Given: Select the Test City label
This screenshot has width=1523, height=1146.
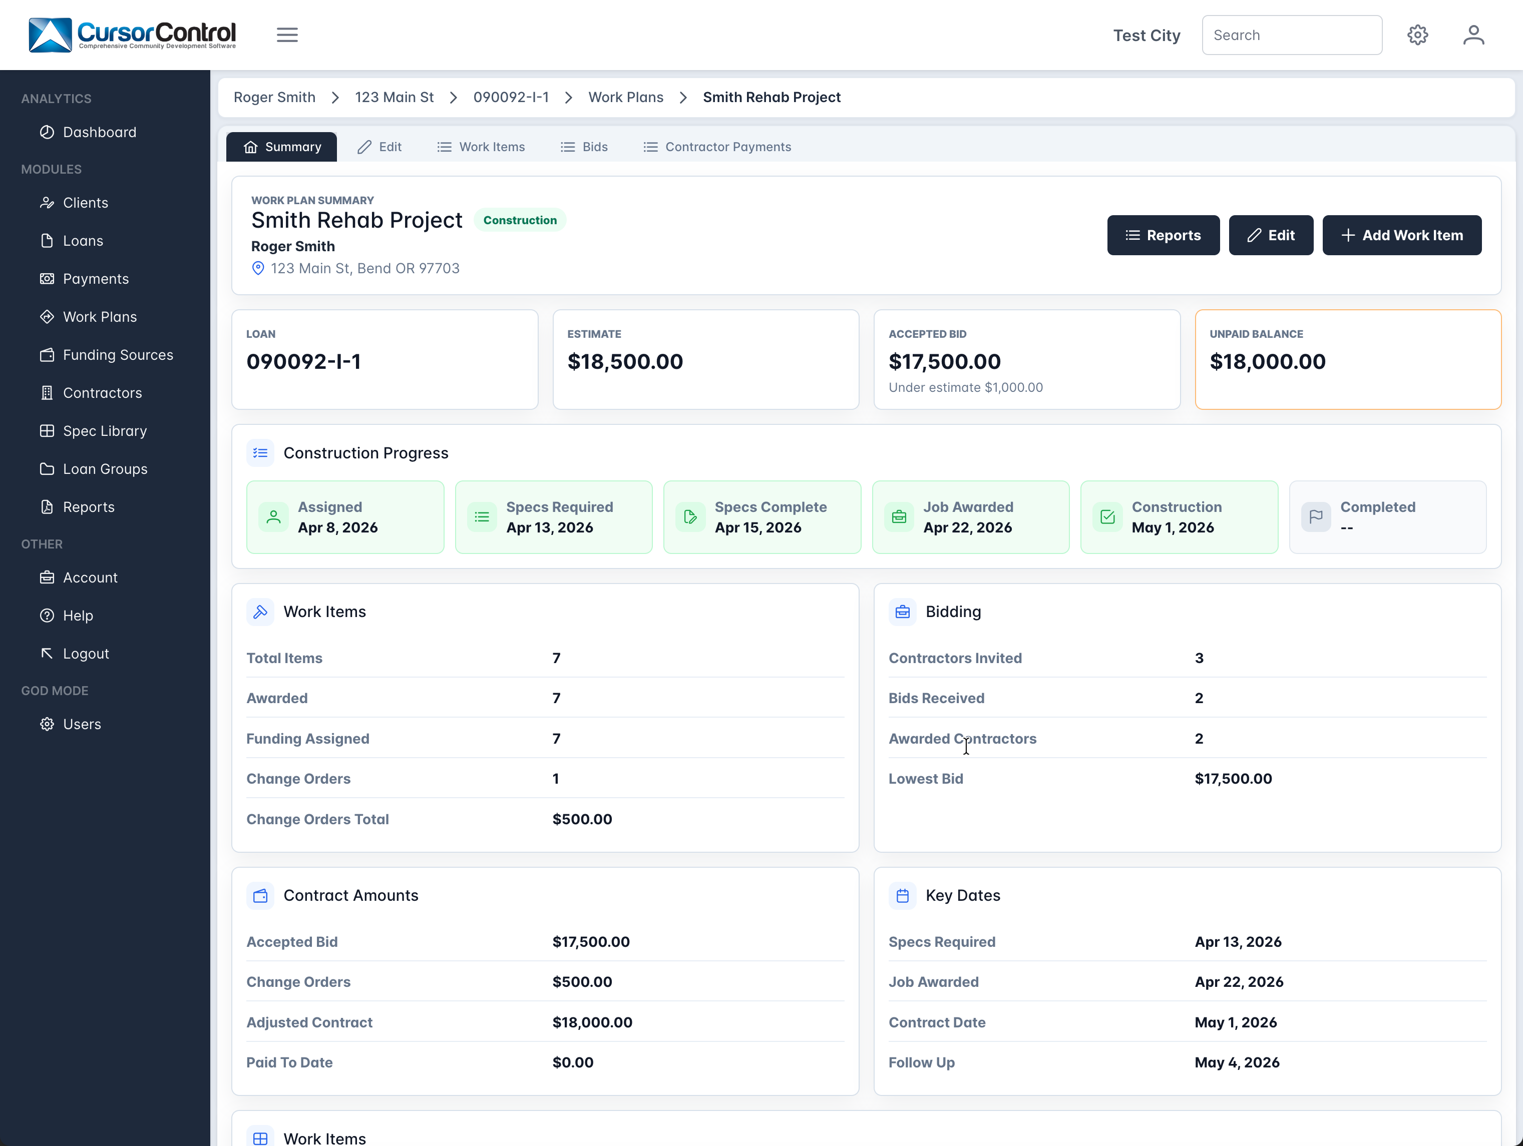Looking at the screenshot, I should (x=1147, y=35).
